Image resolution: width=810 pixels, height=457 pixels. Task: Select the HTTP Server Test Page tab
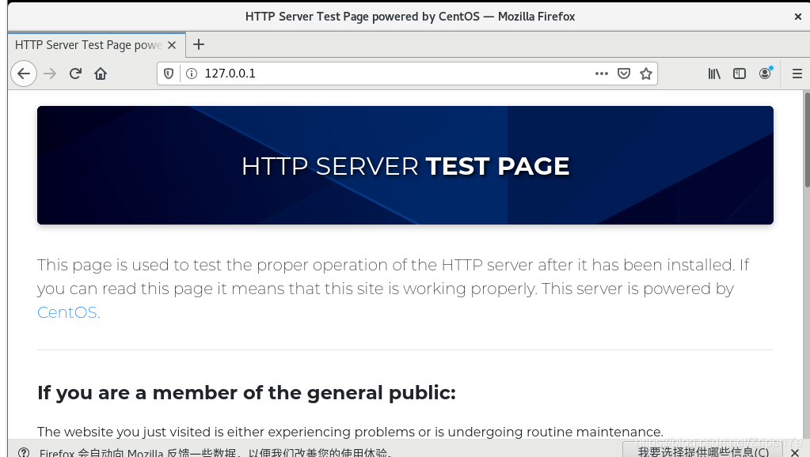click(96, 45)
